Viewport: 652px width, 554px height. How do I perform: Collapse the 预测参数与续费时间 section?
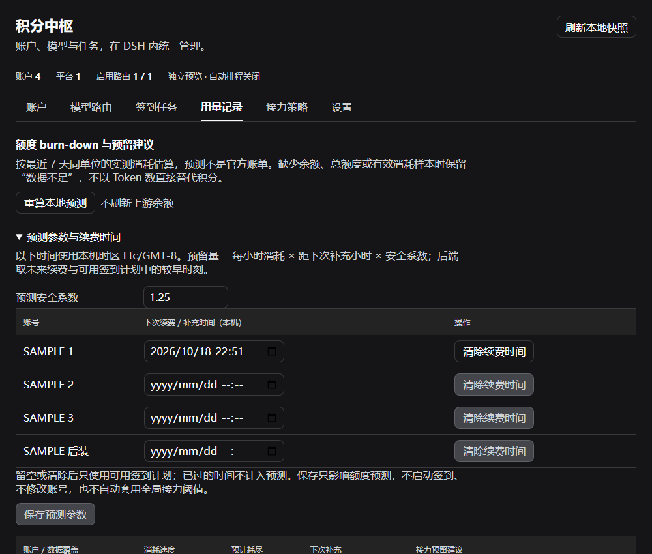coord(68,237)
